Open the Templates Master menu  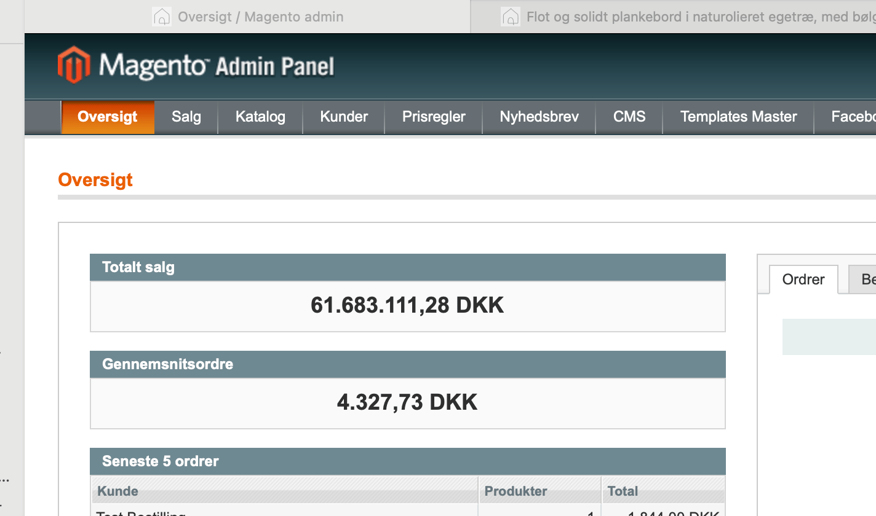tap(738, 117)
